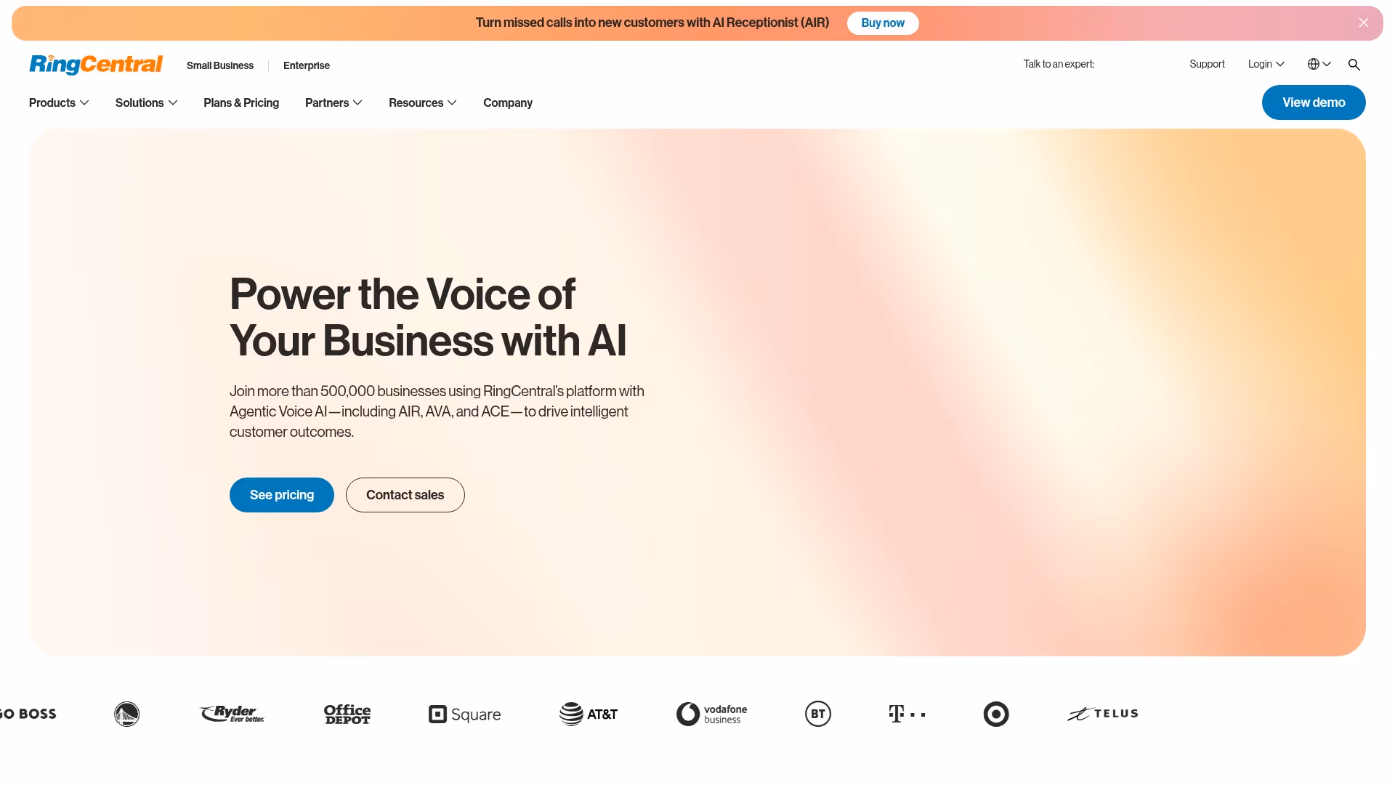Image resolution: width=1395 pixels, height=785 pixels.
Task: Click the Square logo
Action: point(464,714)
